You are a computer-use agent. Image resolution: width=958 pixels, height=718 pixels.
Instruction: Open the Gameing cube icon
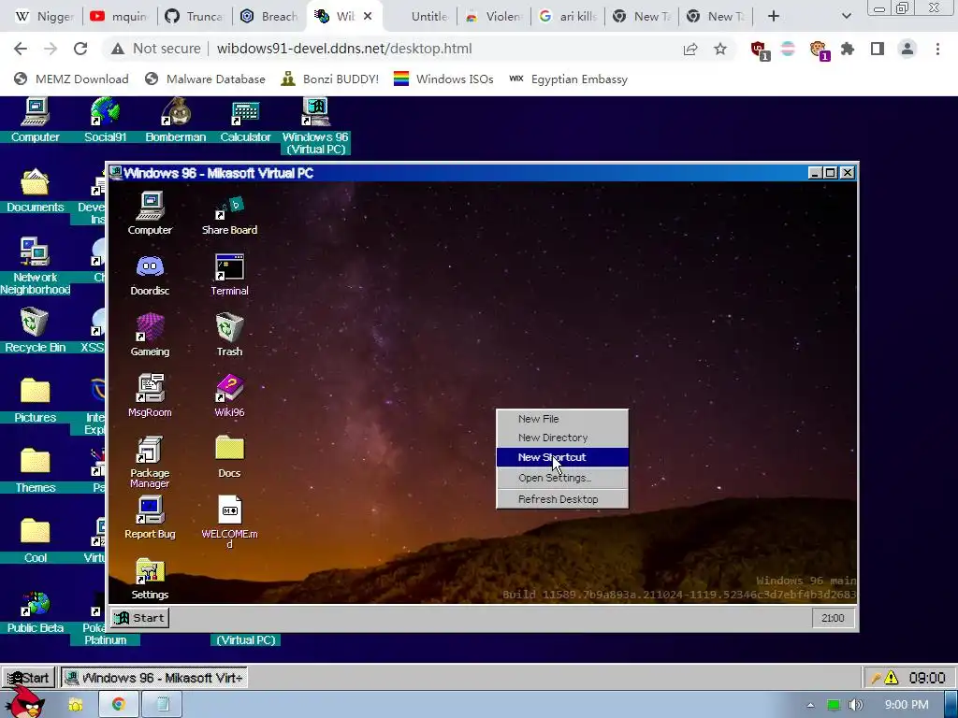tap(150, 336)
